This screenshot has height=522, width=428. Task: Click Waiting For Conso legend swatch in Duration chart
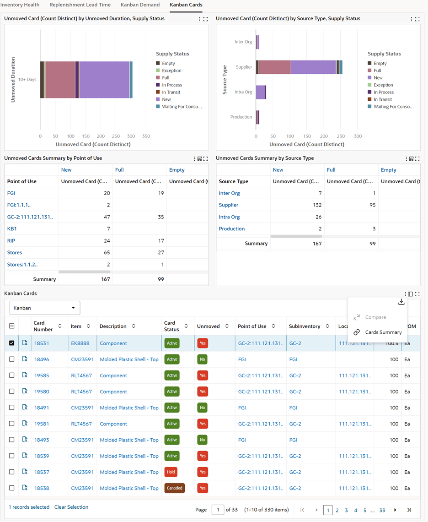pyautogui.click(x=158, y=107)
